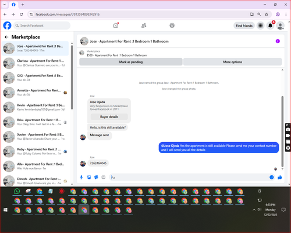Open Chrome three-dot menu
This screenshot has width=291, height=233.
pyautogui.click(x=286, y=15)
